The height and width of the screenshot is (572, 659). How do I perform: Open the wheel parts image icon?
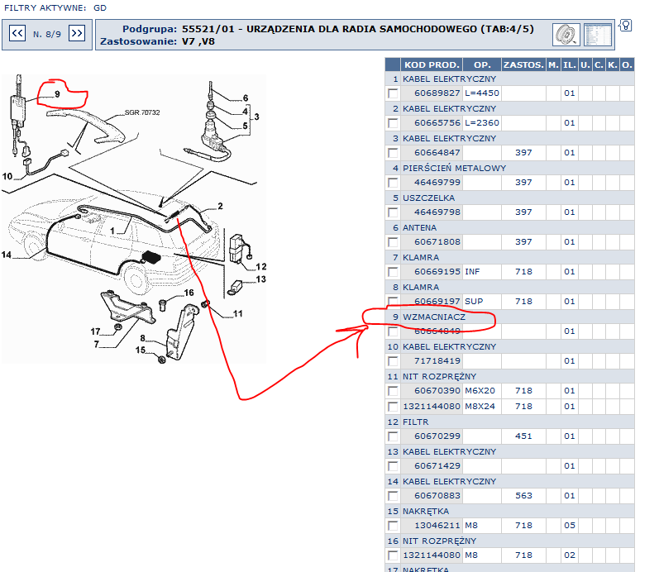566,35
